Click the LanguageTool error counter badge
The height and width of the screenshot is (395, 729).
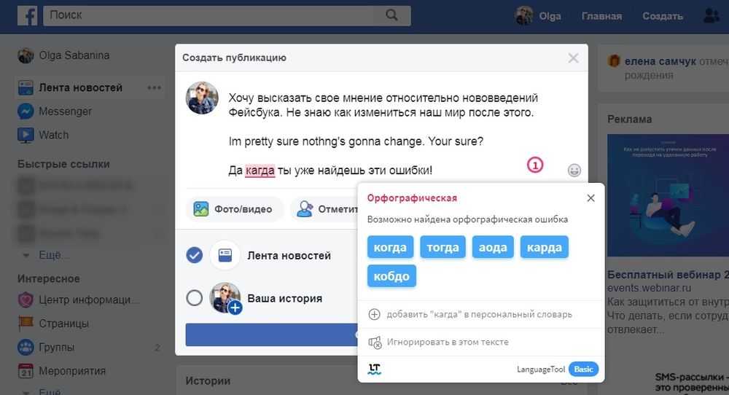coord(535,165)
